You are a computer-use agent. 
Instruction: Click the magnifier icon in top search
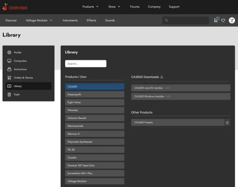(167, 20)
